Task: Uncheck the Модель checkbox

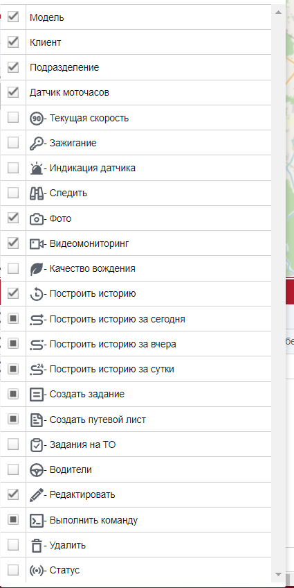Action: [x=13, y=17]
